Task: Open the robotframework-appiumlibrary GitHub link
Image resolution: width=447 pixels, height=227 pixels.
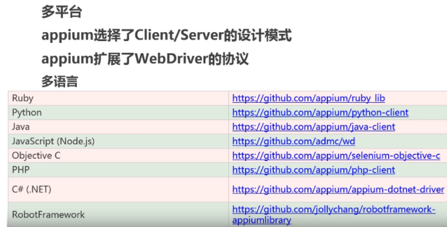Action: click(333, 215)
